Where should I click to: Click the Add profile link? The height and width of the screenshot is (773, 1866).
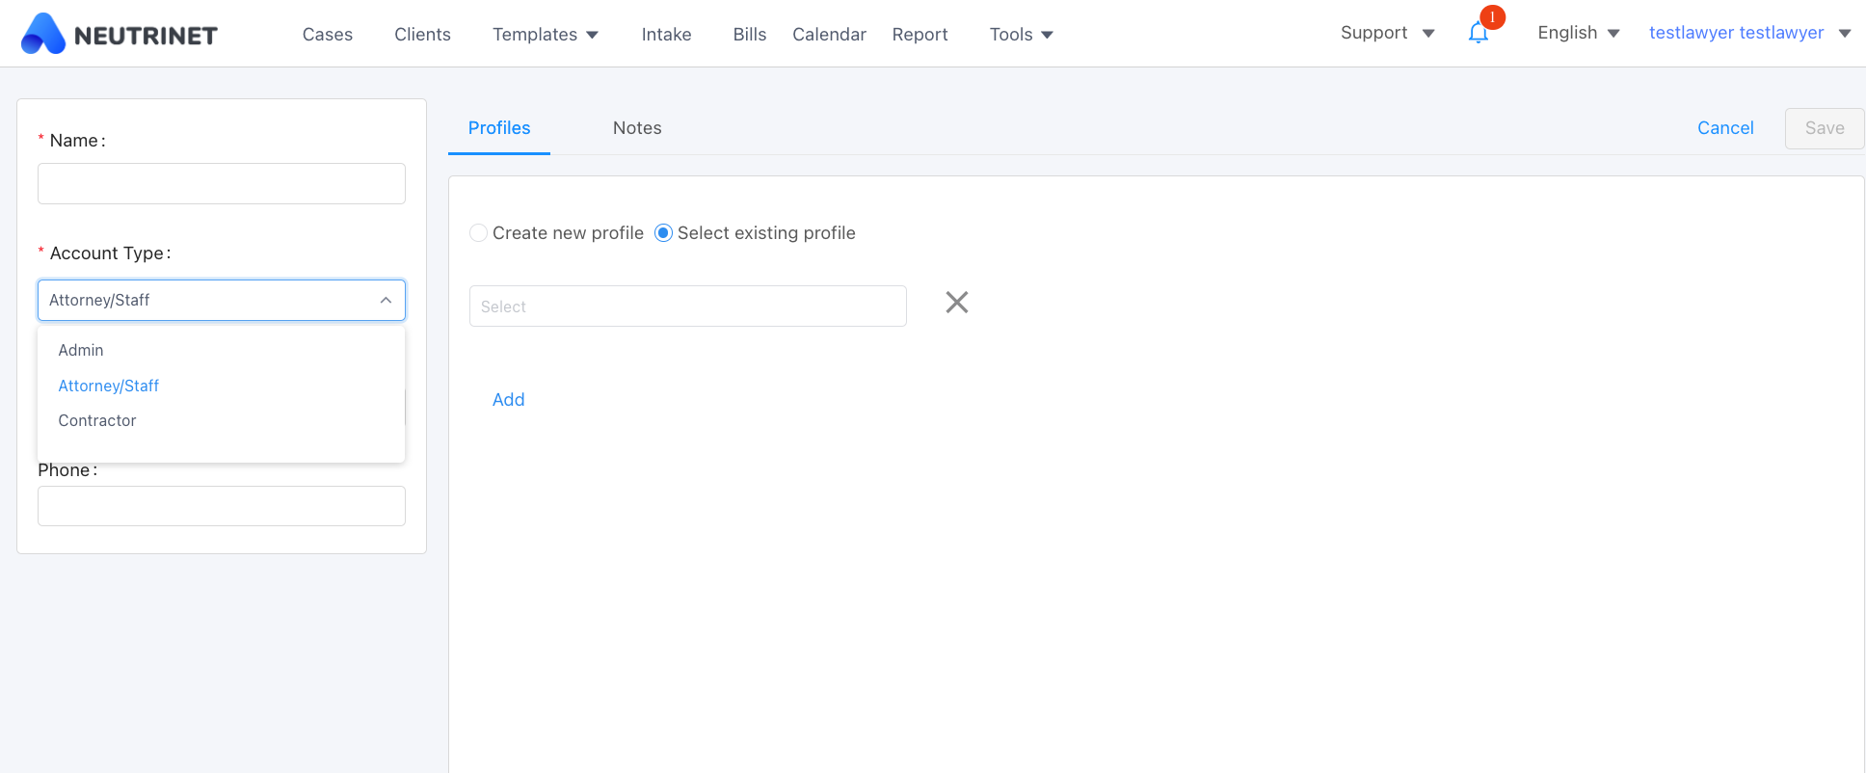tap(508, 400)
